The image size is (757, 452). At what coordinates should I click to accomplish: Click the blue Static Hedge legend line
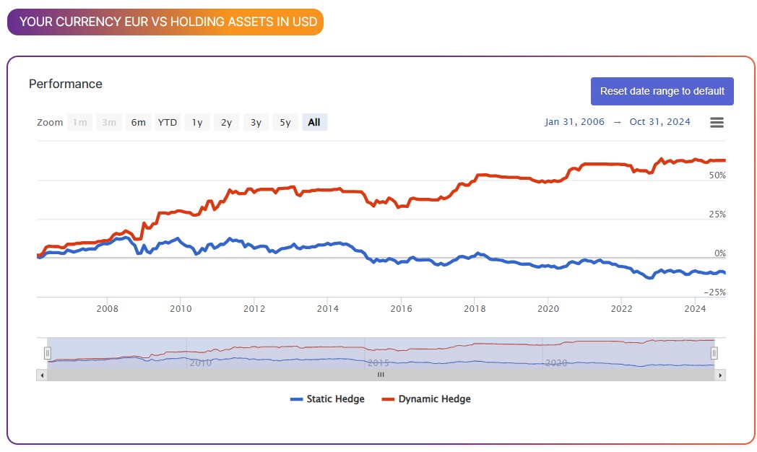tap(296, 399)
